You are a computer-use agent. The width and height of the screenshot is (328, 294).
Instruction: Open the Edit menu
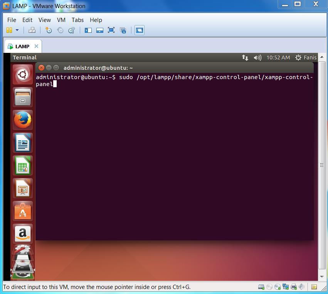pyautogui.click(x=27, y=20)
